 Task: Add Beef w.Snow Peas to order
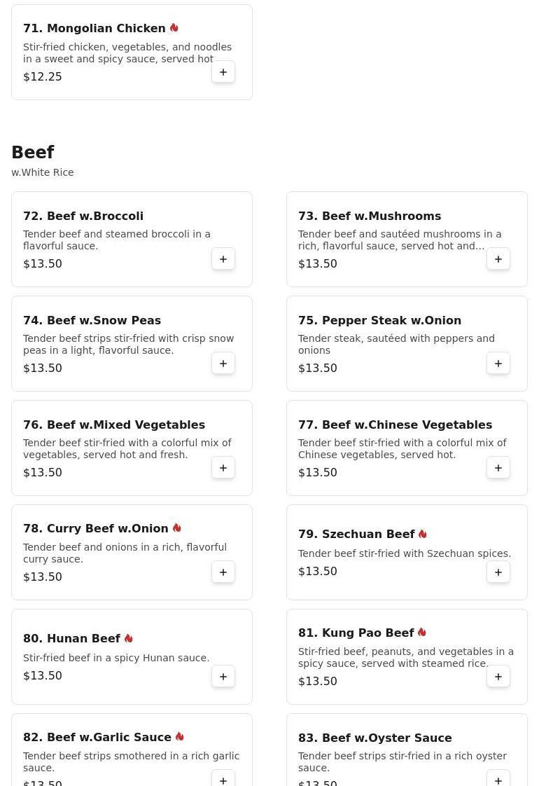223,364
